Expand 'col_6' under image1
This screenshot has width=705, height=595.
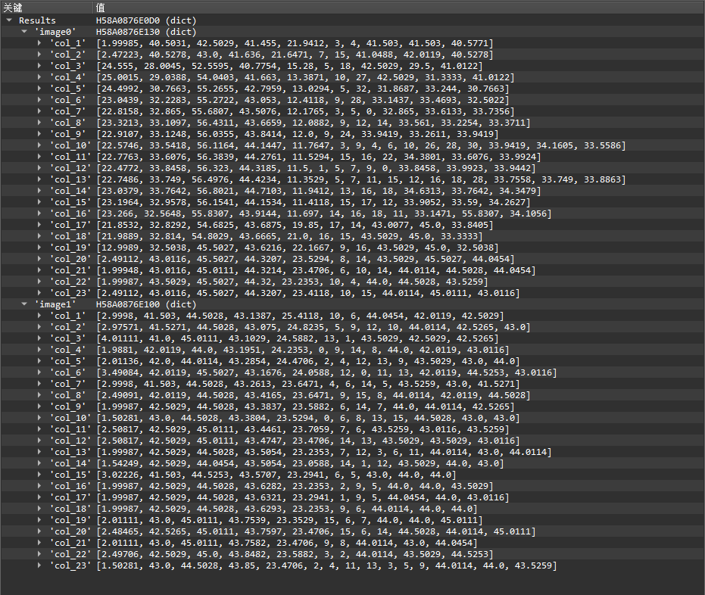click(x=39, y=372)
